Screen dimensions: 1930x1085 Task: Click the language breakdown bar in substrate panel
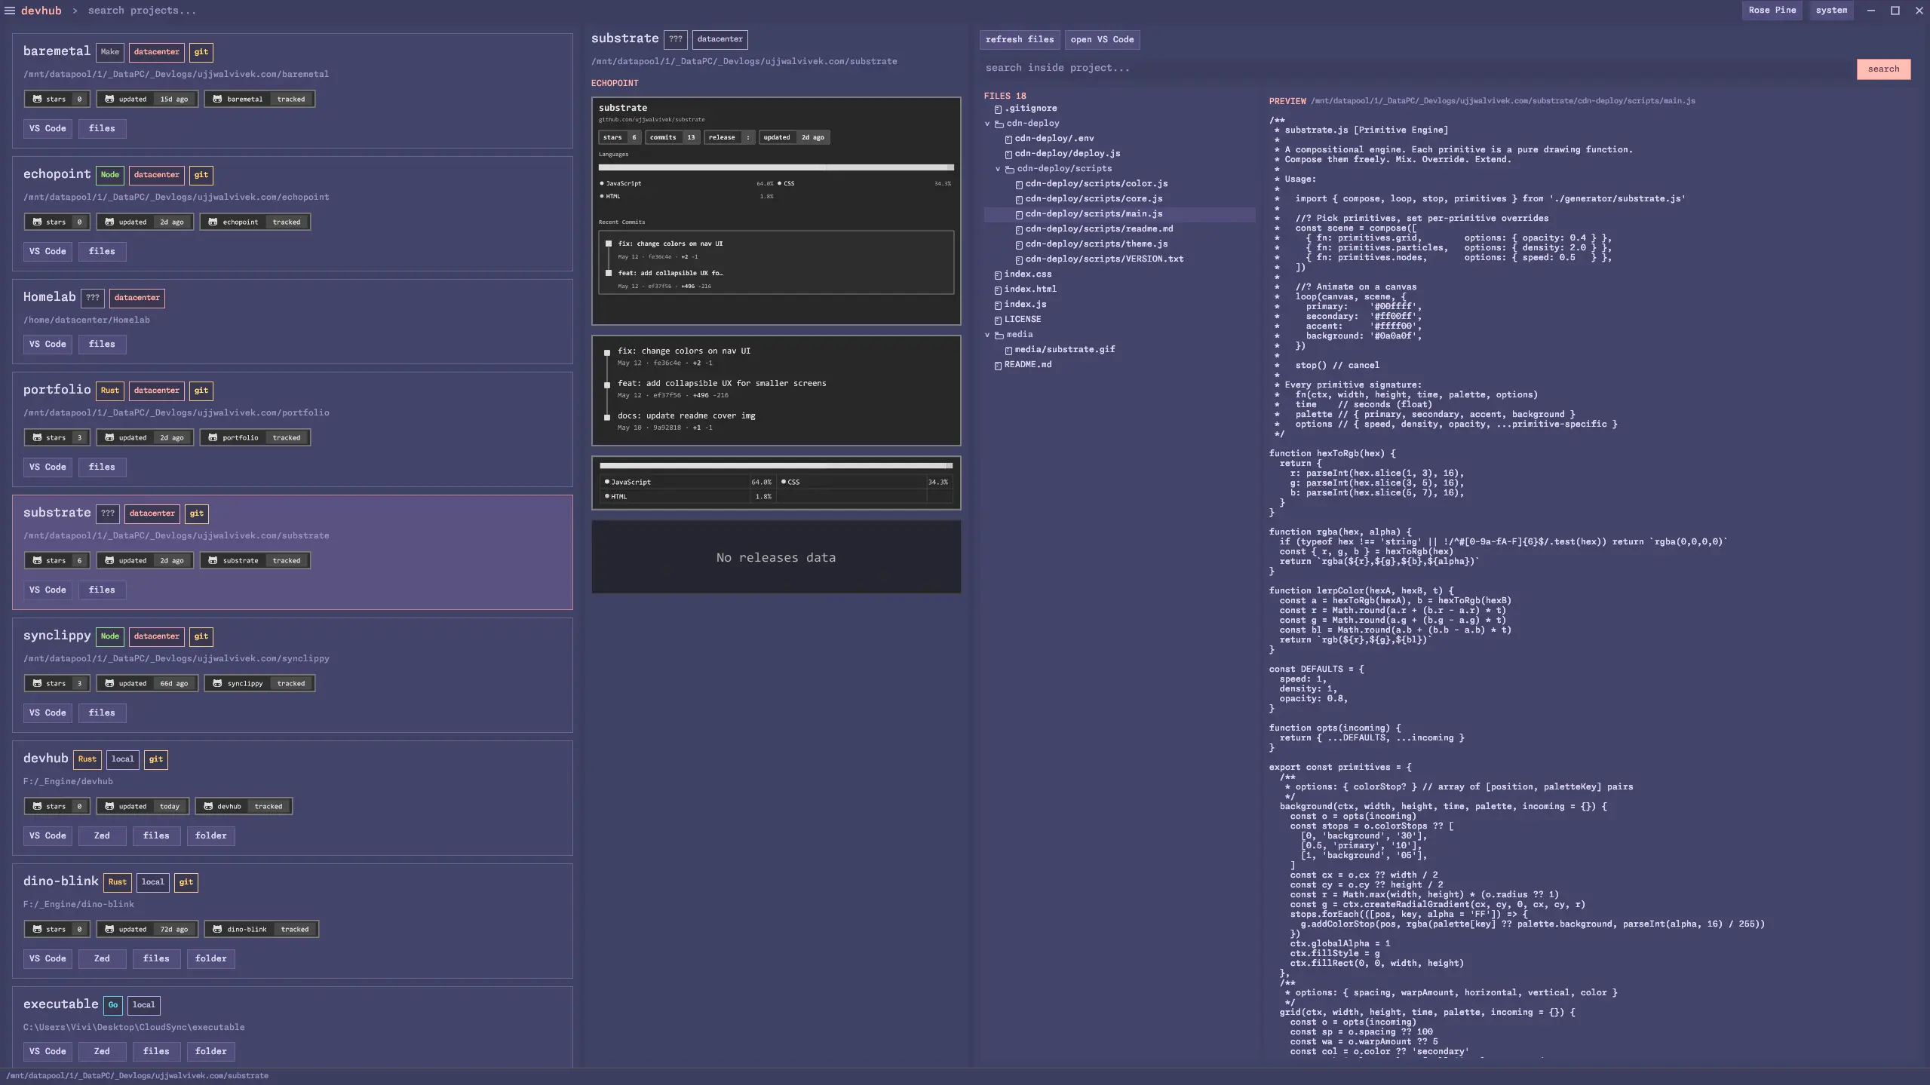tap(775, 466)
